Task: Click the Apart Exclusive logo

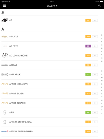Action: [x=5, y=84]
